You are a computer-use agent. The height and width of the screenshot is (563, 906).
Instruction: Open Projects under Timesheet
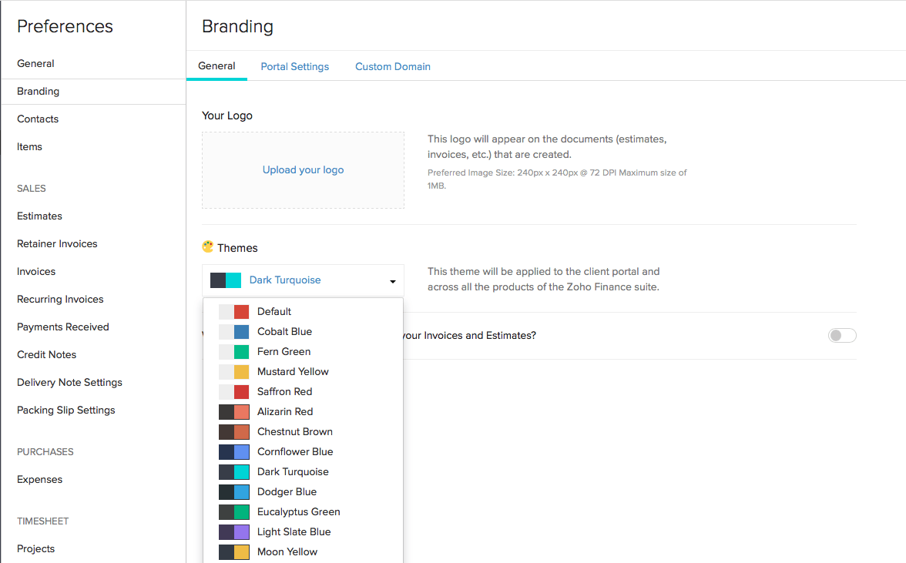click(35, 548)
